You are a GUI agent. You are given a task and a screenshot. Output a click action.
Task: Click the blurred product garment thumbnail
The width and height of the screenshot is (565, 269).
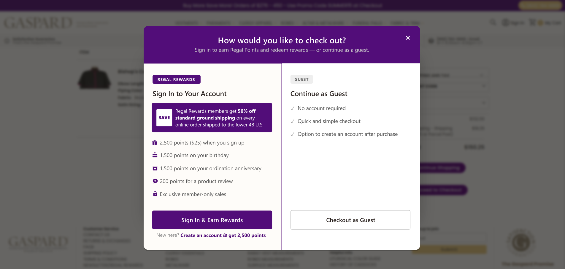pos(94,78)
